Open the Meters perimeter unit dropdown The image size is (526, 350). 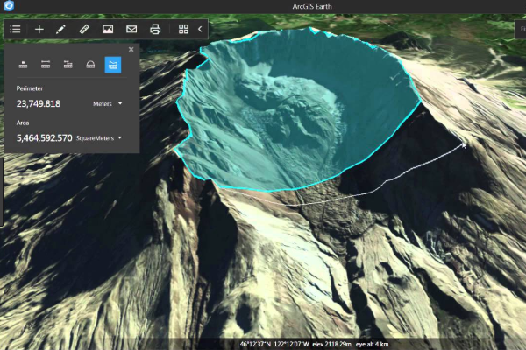[108, 103]
